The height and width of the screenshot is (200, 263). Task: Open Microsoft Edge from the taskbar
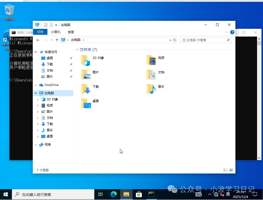[x=114, y=194]
